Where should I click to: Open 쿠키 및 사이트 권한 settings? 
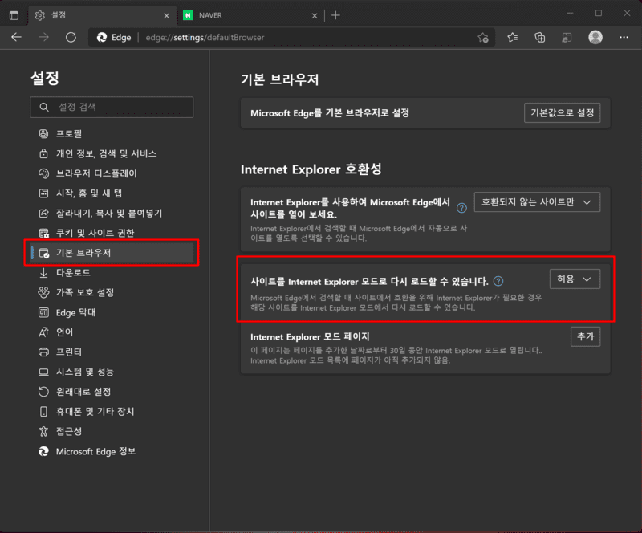tap(112, 233)
